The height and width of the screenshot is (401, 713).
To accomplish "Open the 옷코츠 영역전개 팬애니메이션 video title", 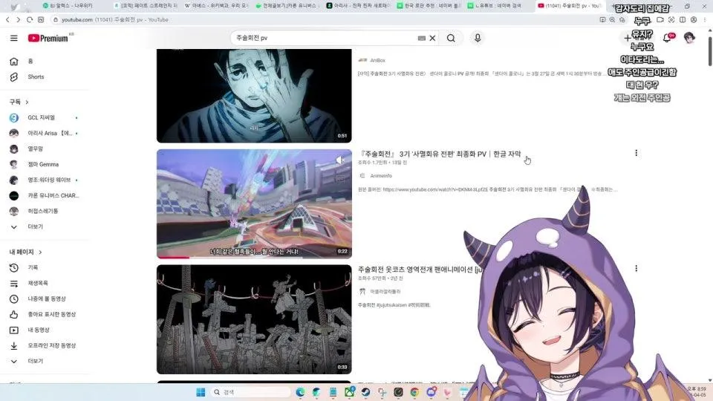I will pos(419,270).
